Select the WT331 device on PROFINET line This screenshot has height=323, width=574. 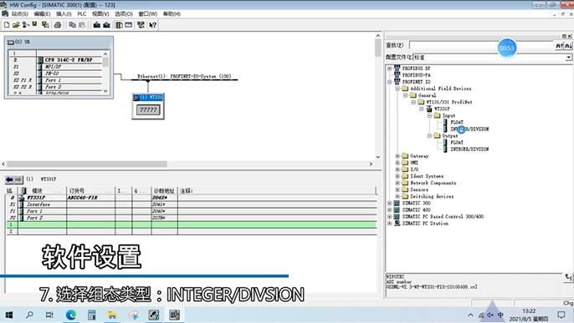pos(148,106)
